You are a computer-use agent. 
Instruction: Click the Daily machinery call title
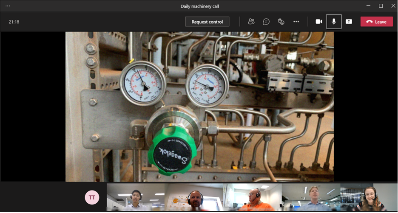pyautogui.click(x=200, y=6)
